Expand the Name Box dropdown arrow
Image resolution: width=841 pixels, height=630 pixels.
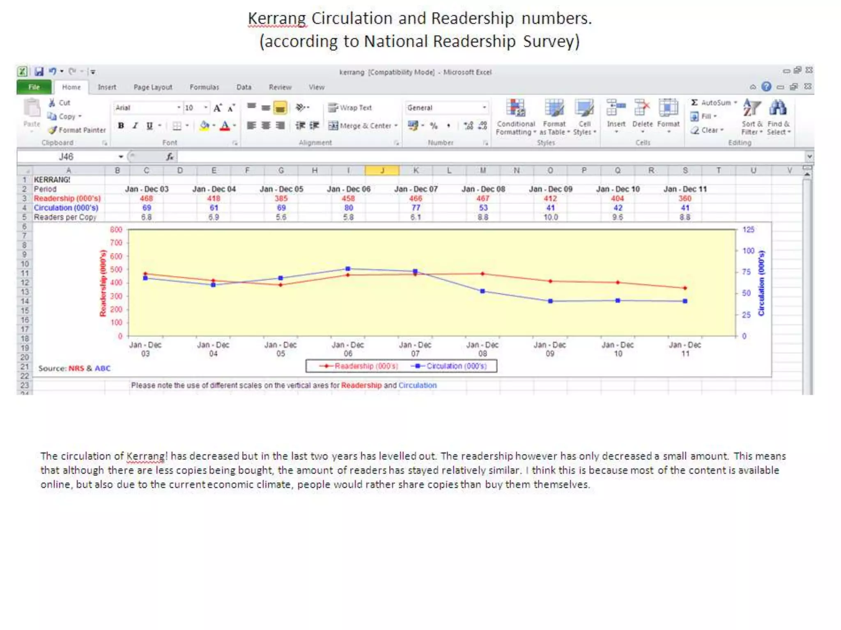pos(121,157)
